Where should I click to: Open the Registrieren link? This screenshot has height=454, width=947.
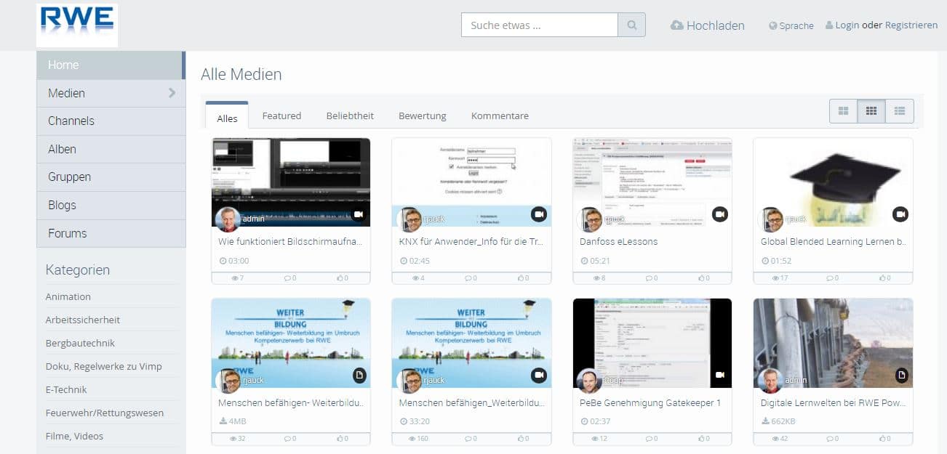click(911, 25)
